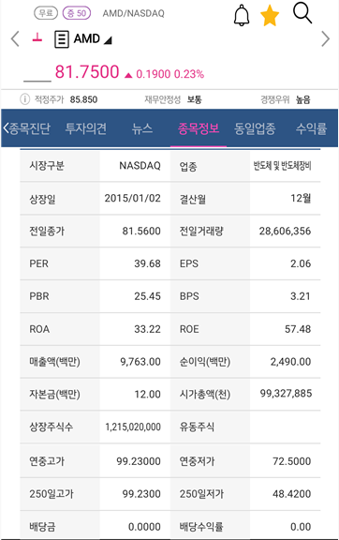This screenshot has width=339, height=540.
Task: Select the 적정주가 value 85.850
Action: (83, 99)
